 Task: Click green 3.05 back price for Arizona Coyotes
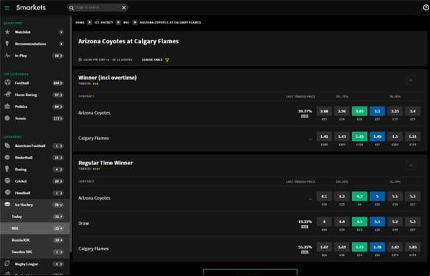tap(359, 111)
